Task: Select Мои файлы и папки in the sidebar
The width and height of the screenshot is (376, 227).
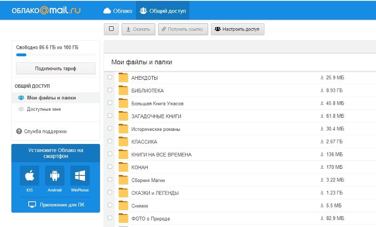Action: click(x=55, y=98)
